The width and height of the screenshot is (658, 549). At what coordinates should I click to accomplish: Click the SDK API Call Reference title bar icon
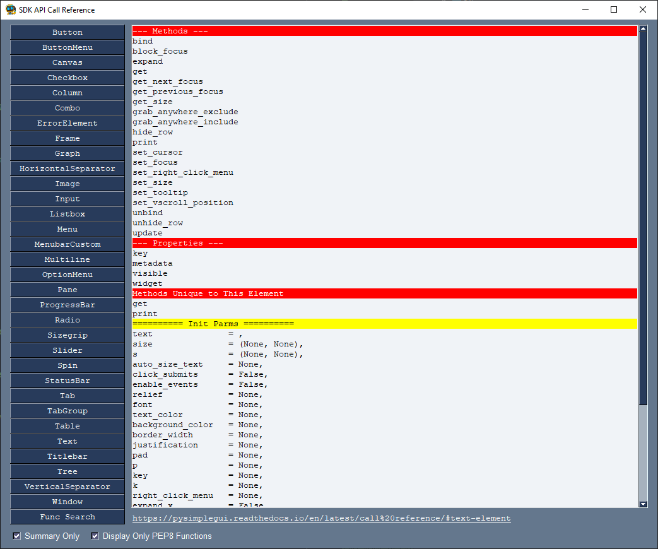[x=10, y=9]
